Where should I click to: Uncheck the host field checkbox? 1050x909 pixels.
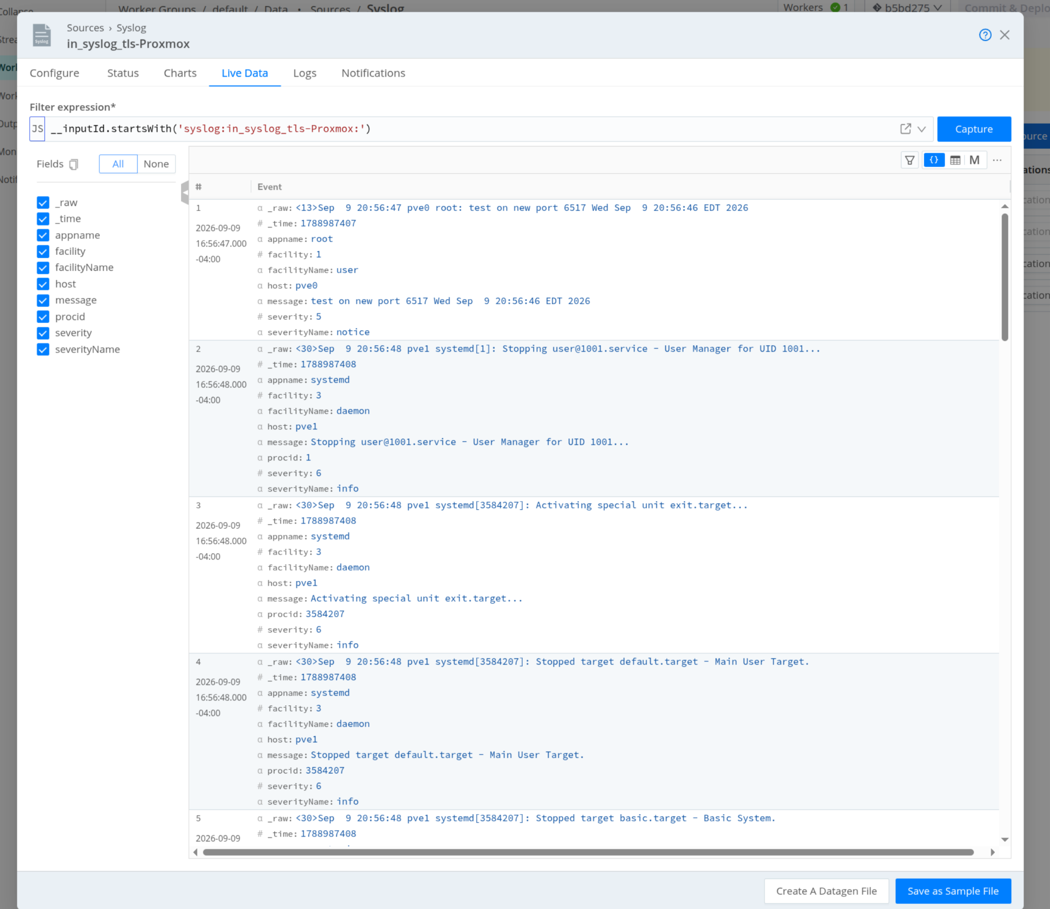coord(43,284)
